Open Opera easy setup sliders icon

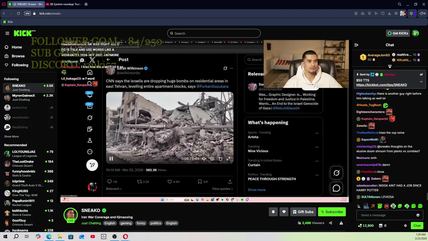click(396, 13)
